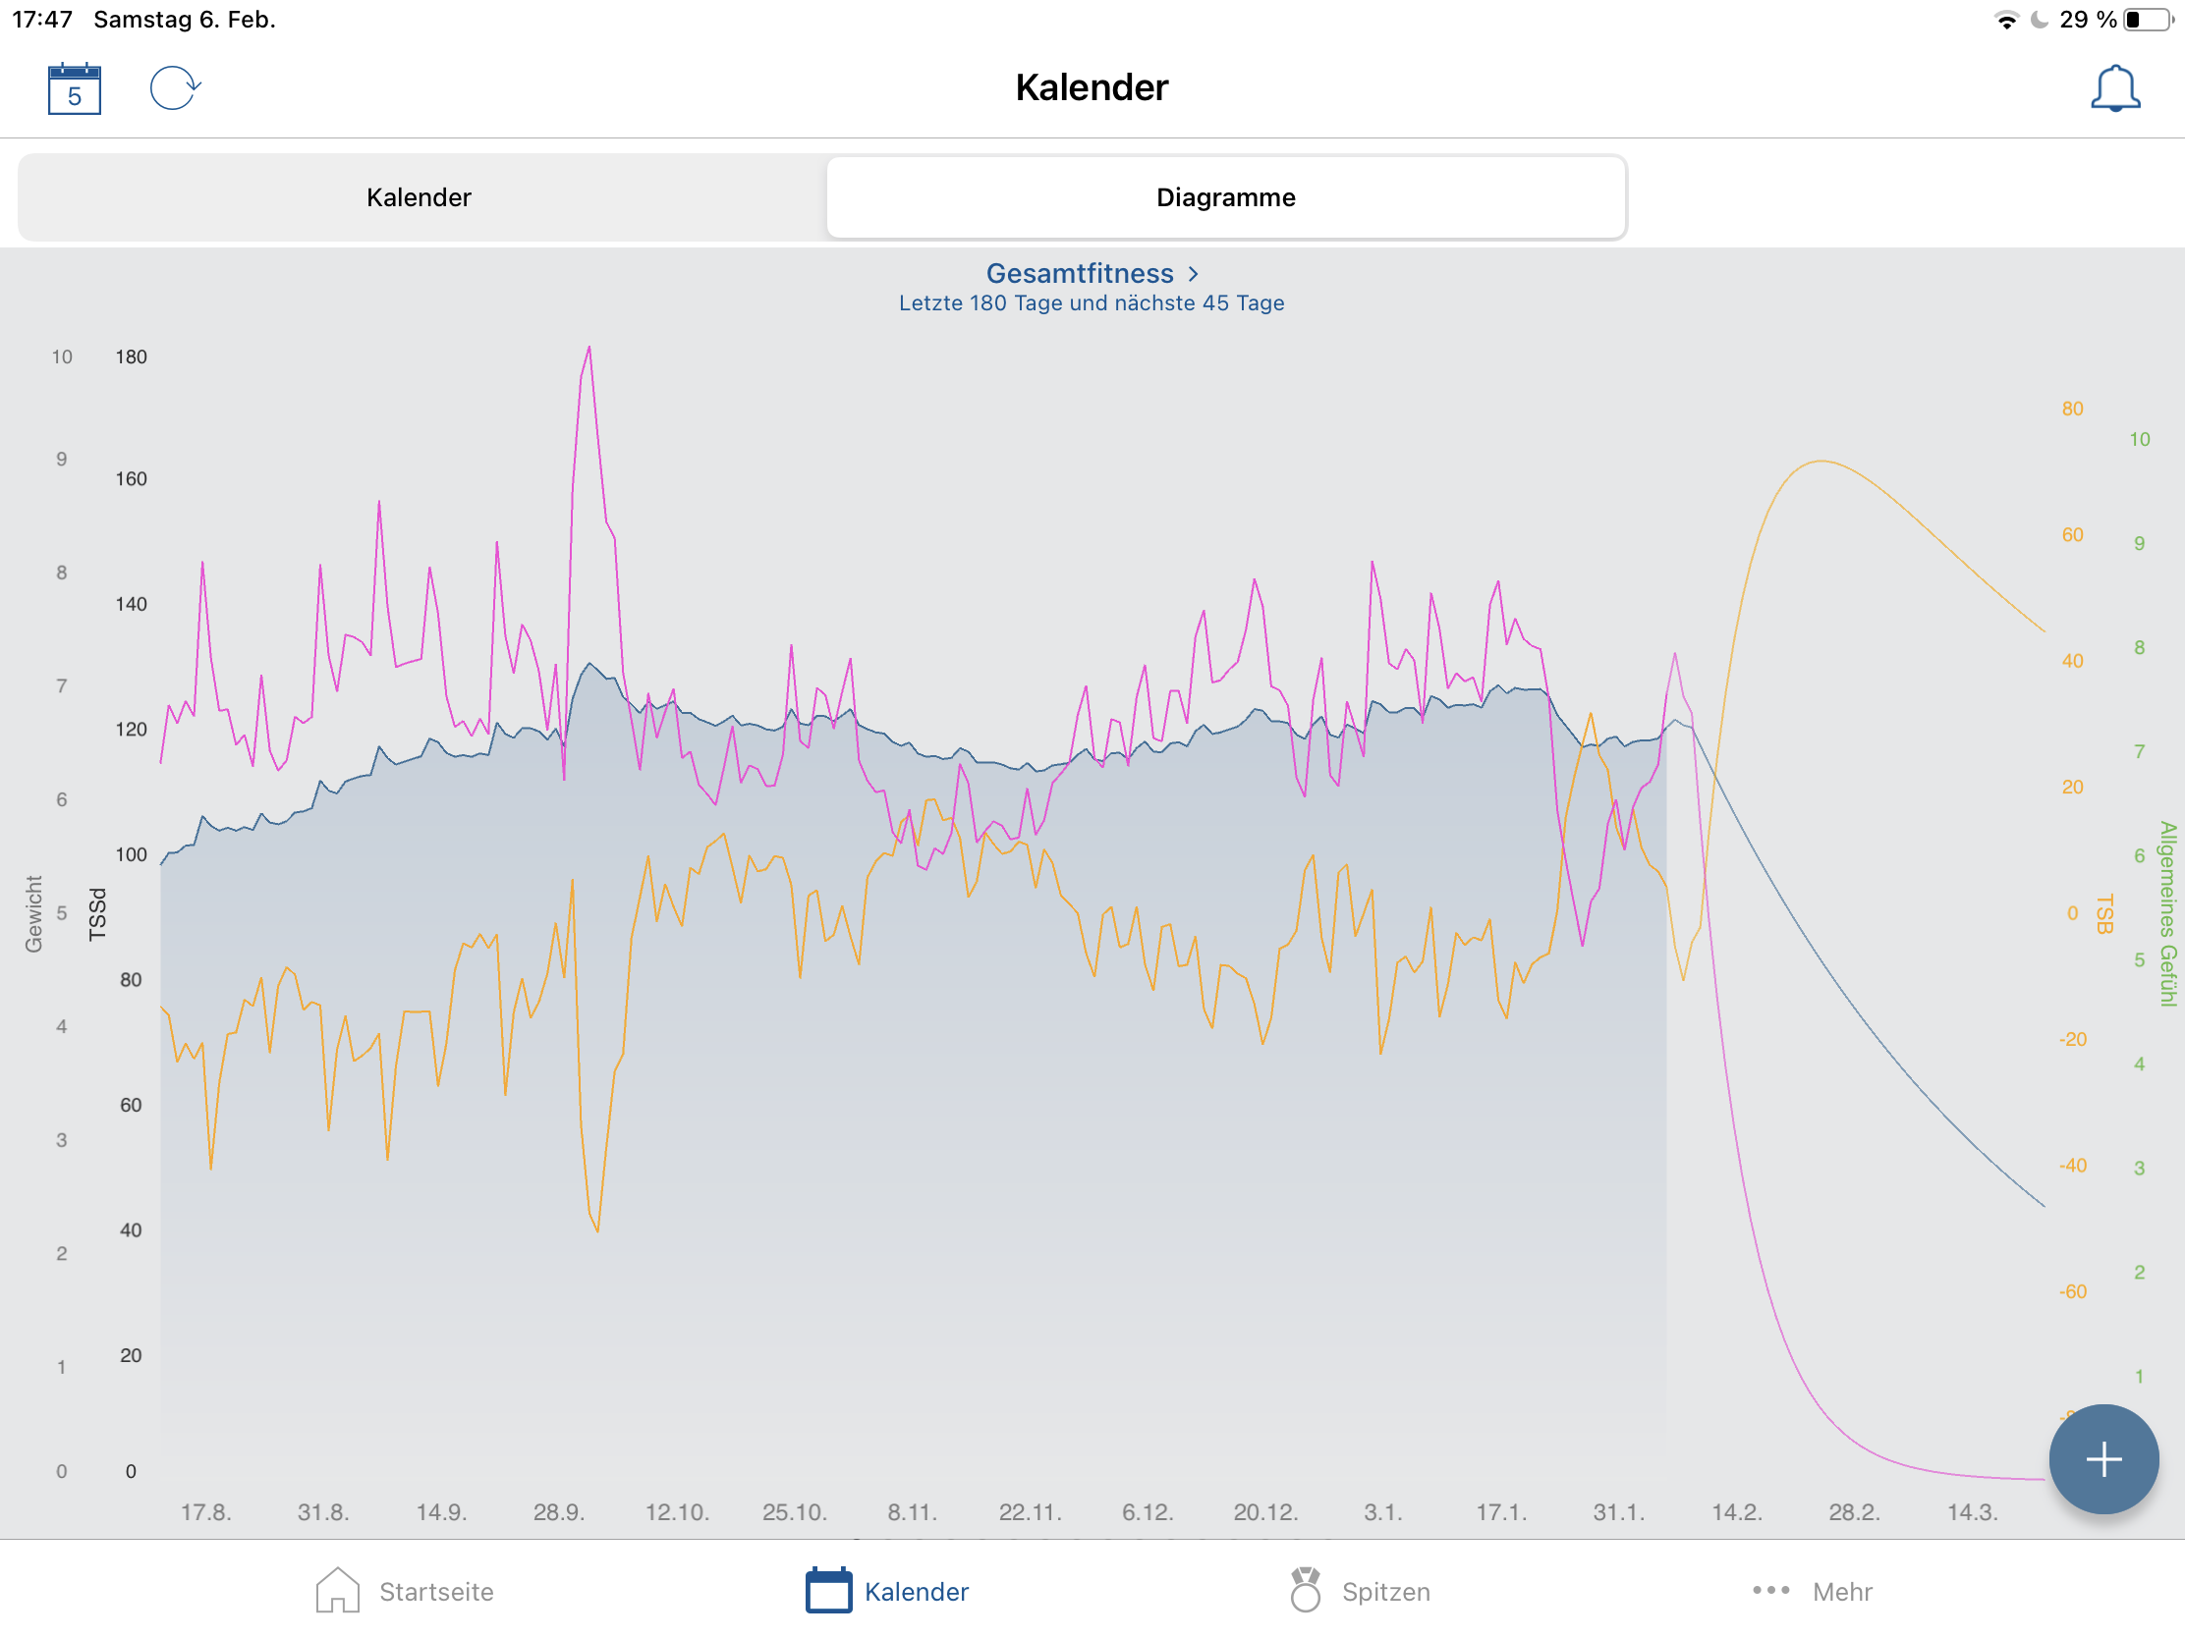The width and height of the screenshot is (2185, 1638).
Task: Tap the Kalender icon in bottom bar
Action: pos(828,1591)
